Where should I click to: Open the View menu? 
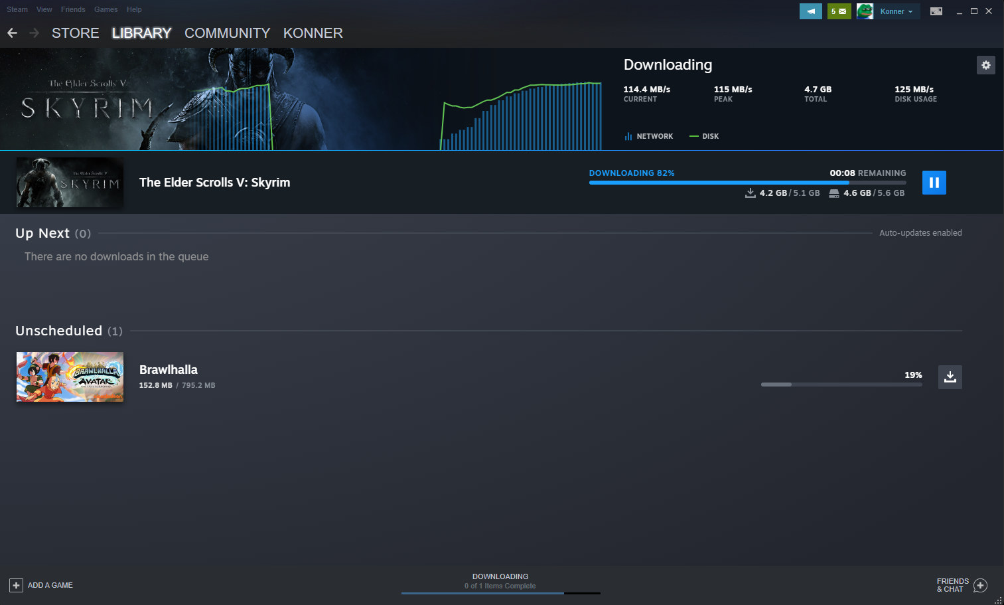[44, 9]
